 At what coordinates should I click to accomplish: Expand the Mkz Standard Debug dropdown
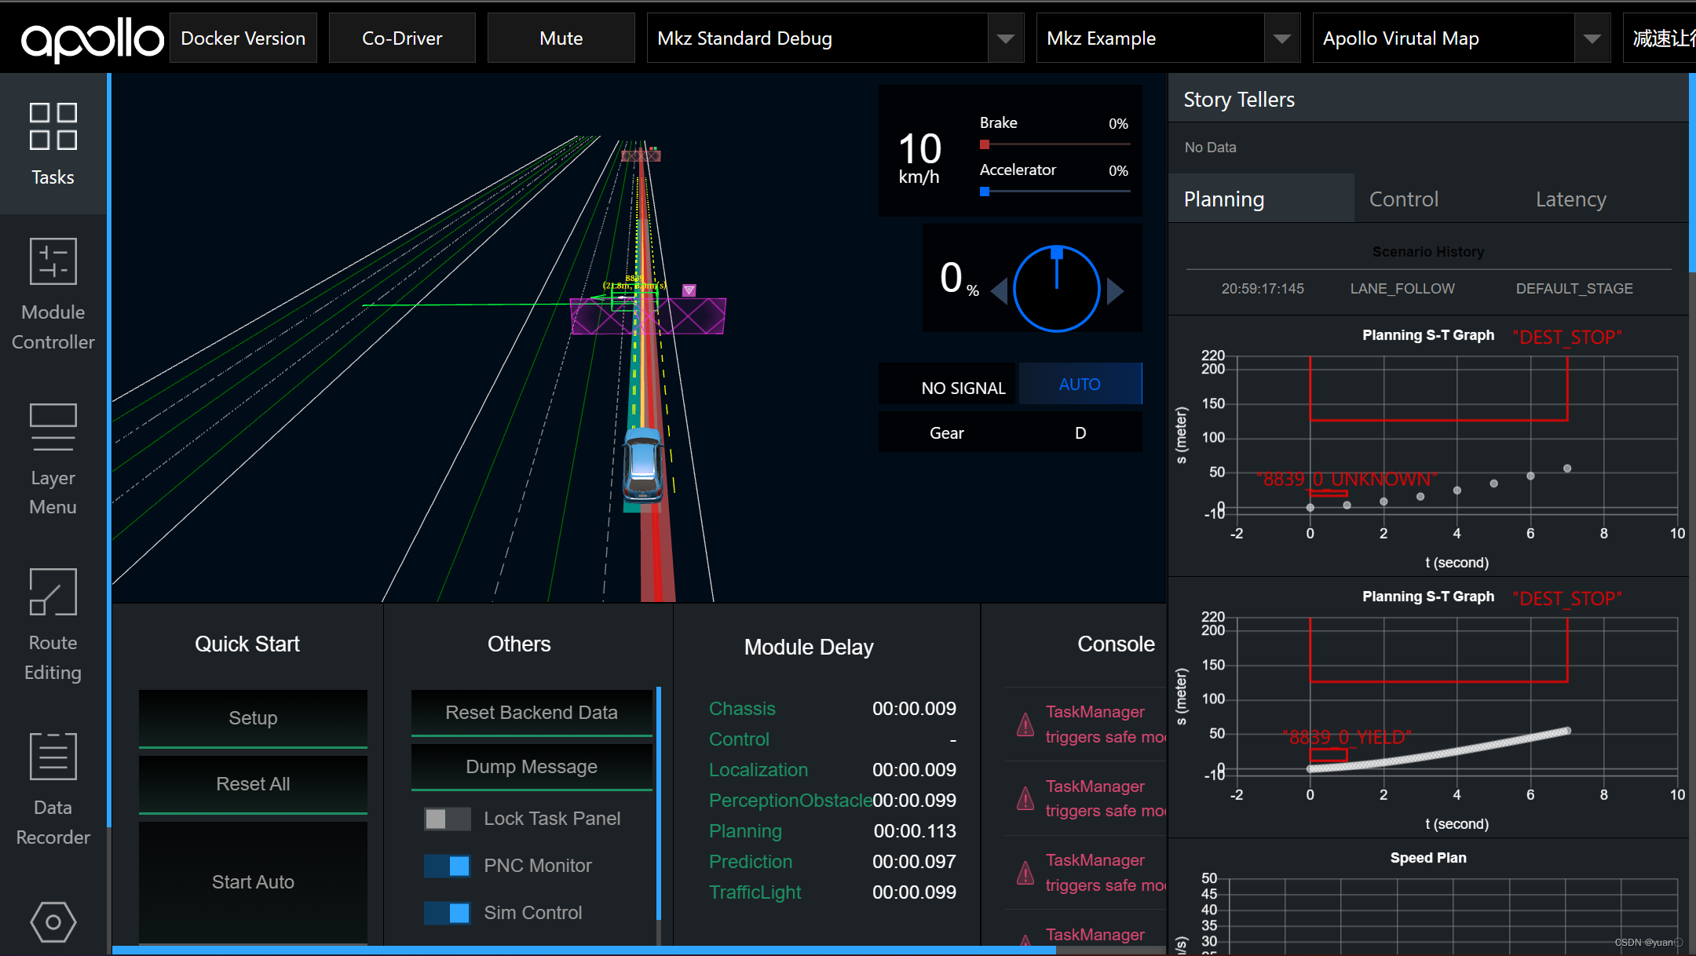coord(1005,38)
